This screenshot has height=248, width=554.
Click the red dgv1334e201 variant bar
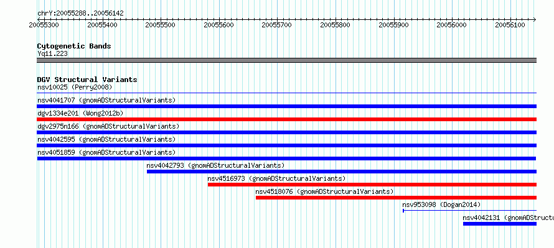(287, 119)
